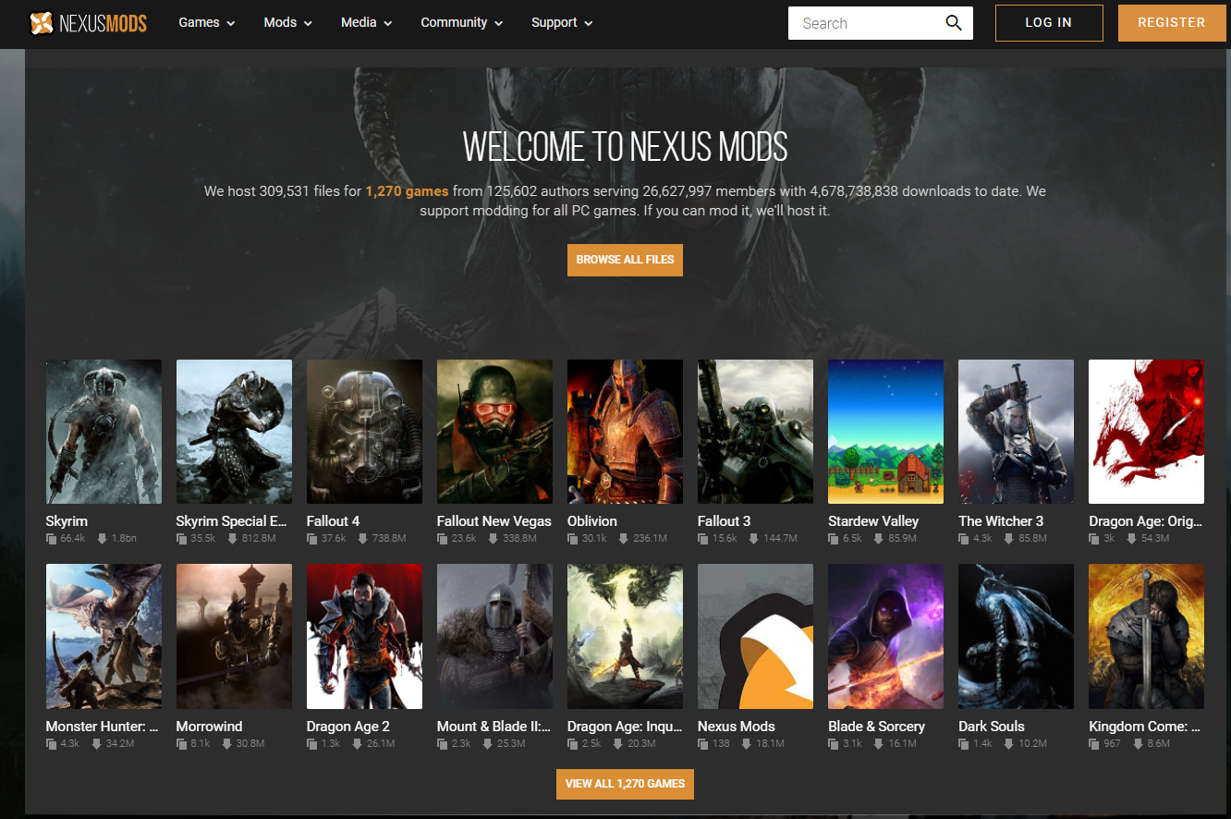
Task: Expand the Support menu dropdown
Action: (x=562, y=23)
